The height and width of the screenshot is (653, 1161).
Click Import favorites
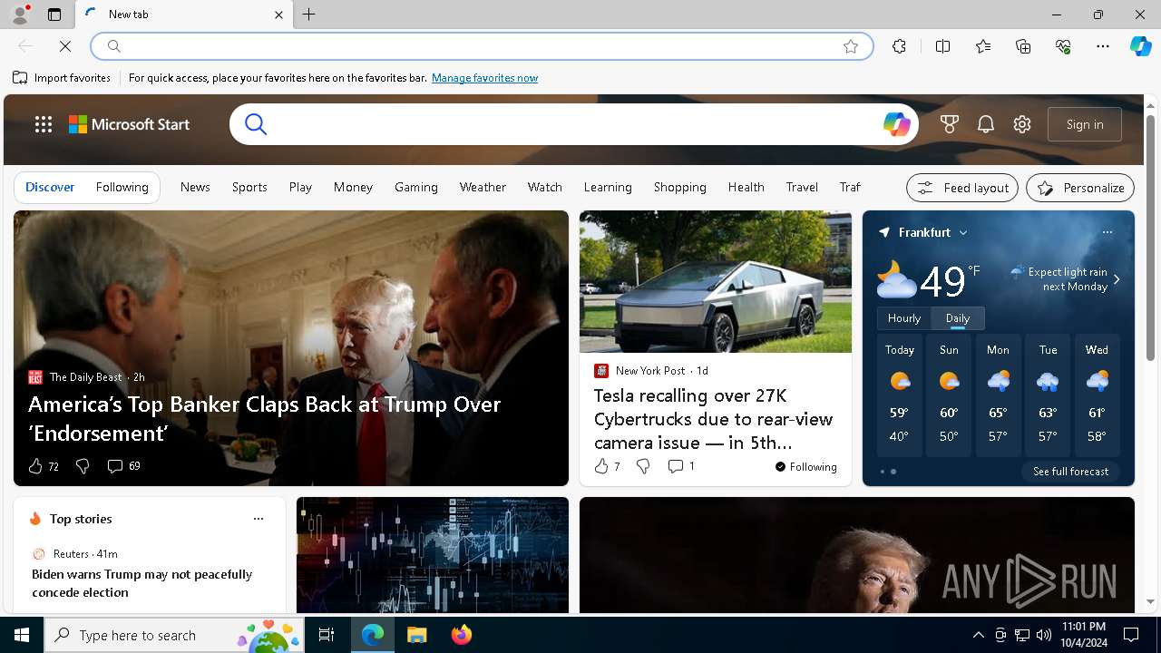click(62, 78)
